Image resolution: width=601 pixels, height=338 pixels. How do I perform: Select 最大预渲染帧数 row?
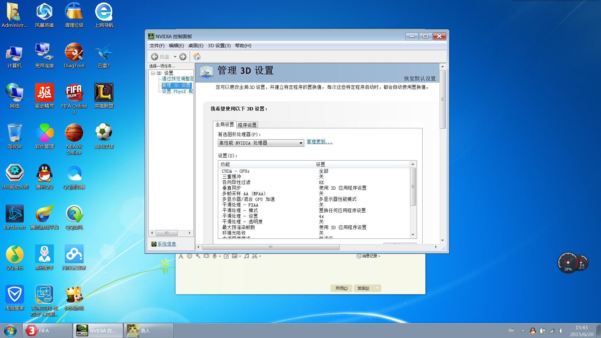pos(314,228)
